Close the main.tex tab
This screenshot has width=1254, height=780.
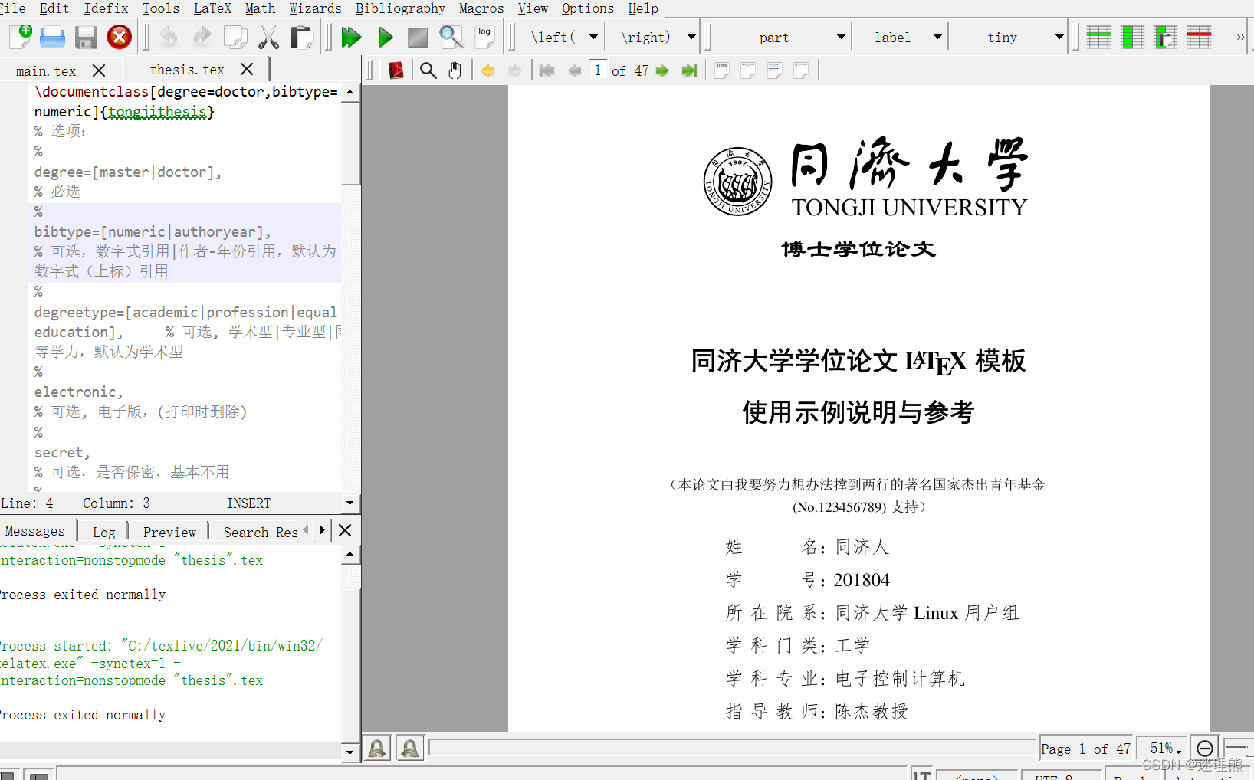(99, 70)
